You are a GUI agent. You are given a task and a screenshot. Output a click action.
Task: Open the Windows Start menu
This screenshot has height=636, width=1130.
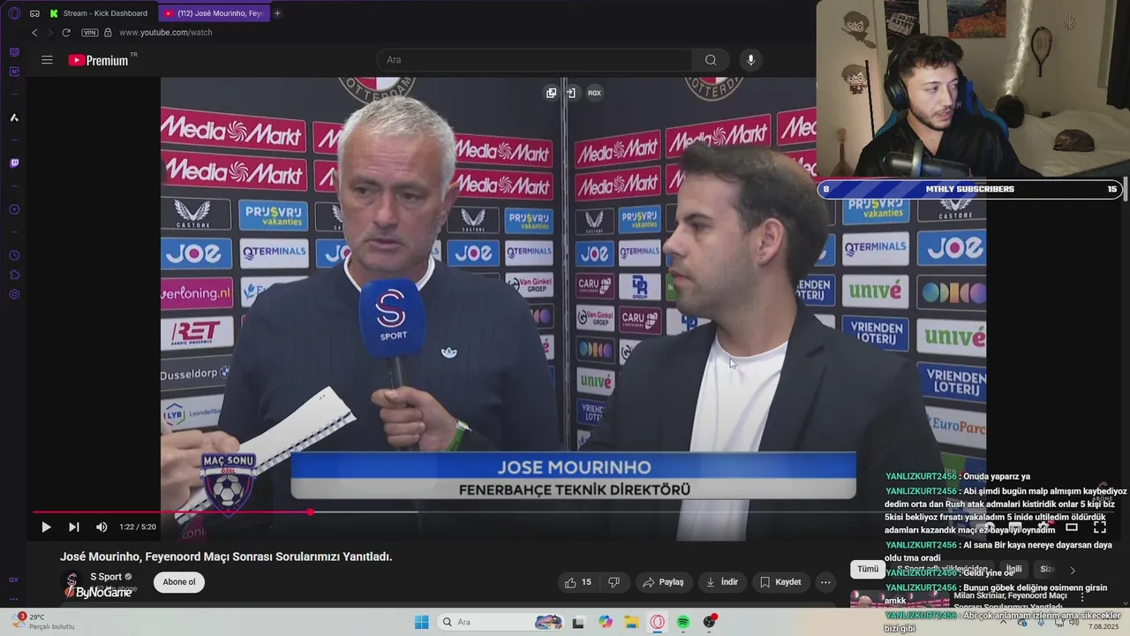click(422, 622)
